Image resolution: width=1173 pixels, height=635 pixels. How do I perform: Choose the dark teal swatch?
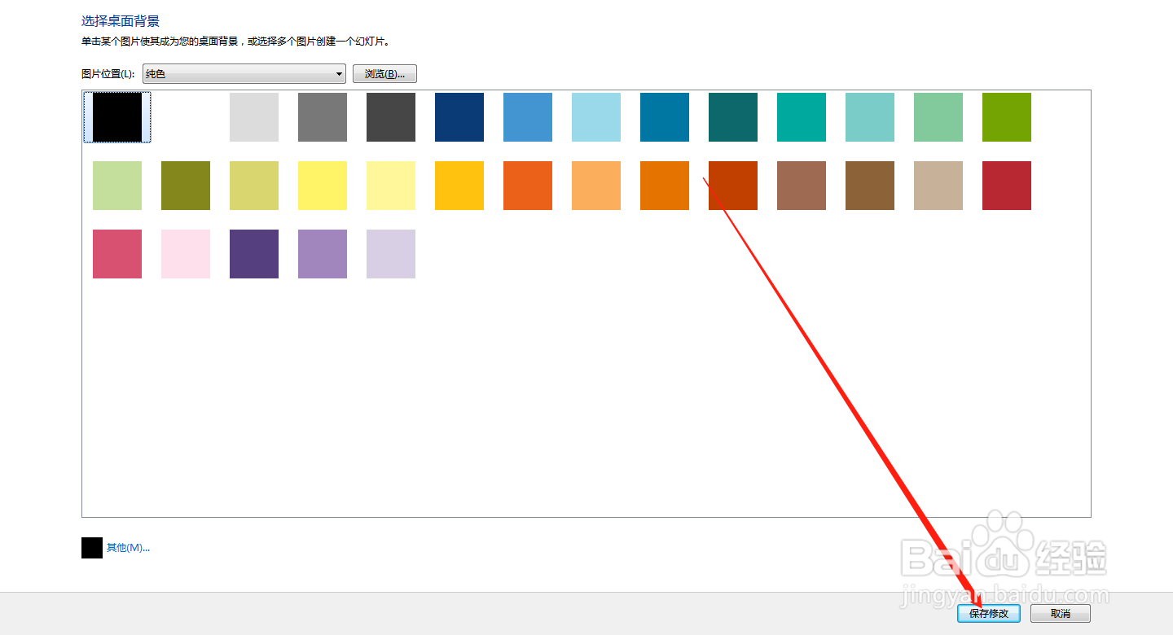733,117
